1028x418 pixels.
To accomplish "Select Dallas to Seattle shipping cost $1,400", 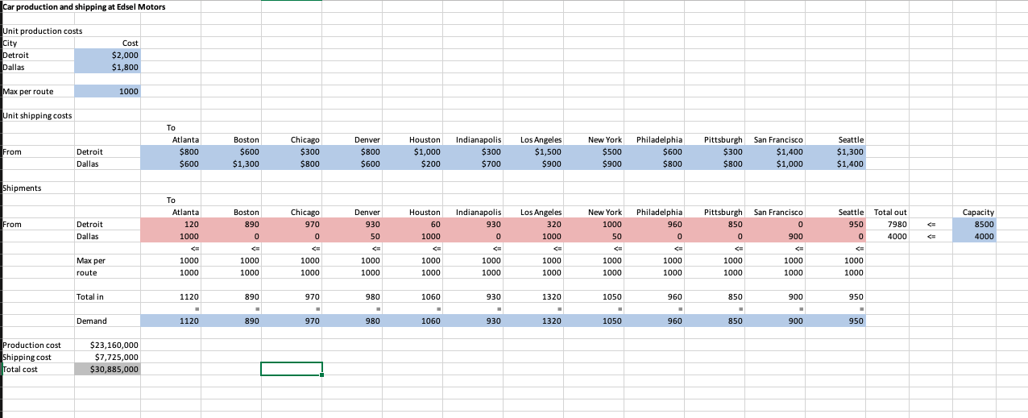I will click(835, 163).
